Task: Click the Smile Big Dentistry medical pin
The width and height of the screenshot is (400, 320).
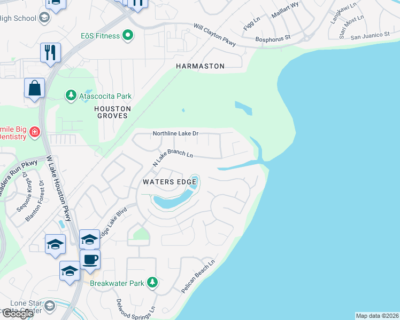Action: tap(35, 132)
